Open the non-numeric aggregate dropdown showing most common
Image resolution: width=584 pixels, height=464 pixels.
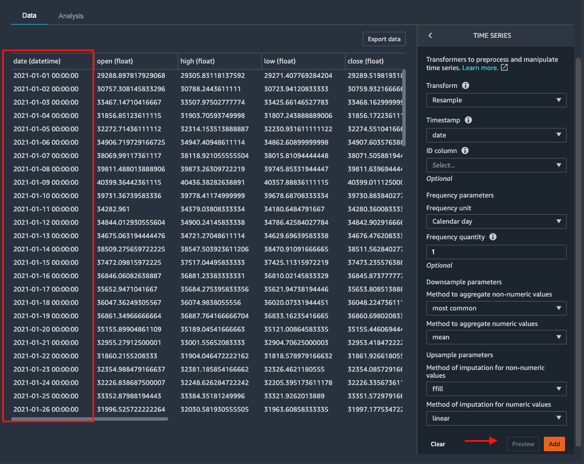(496, 308)
